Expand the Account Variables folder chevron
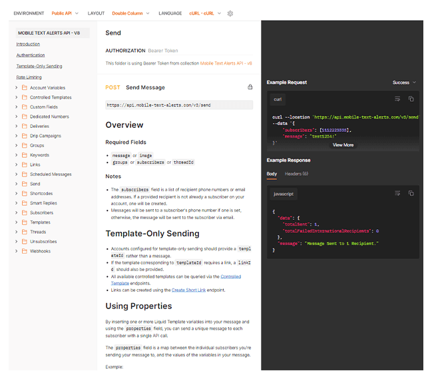432x379 pixels. 16,88
